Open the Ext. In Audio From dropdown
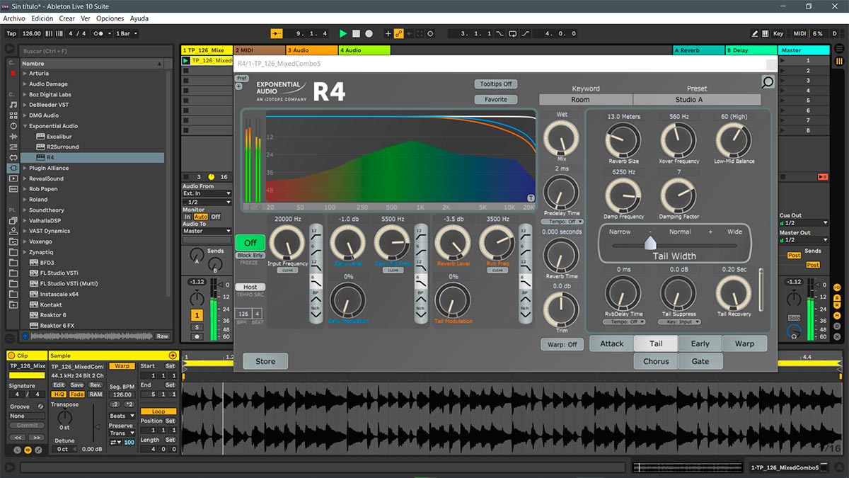The height and width of the screenshot is (478, 849). (207, 193)
